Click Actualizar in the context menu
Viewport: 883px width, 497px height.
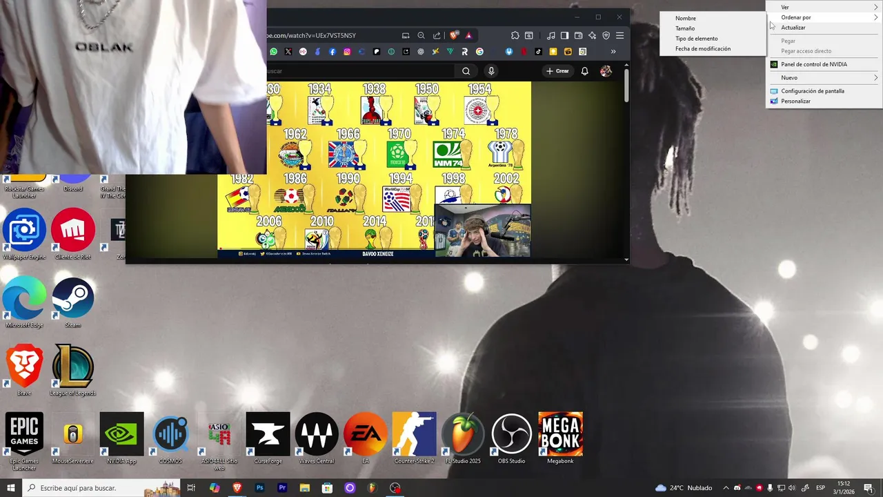(x=824, y=28)
